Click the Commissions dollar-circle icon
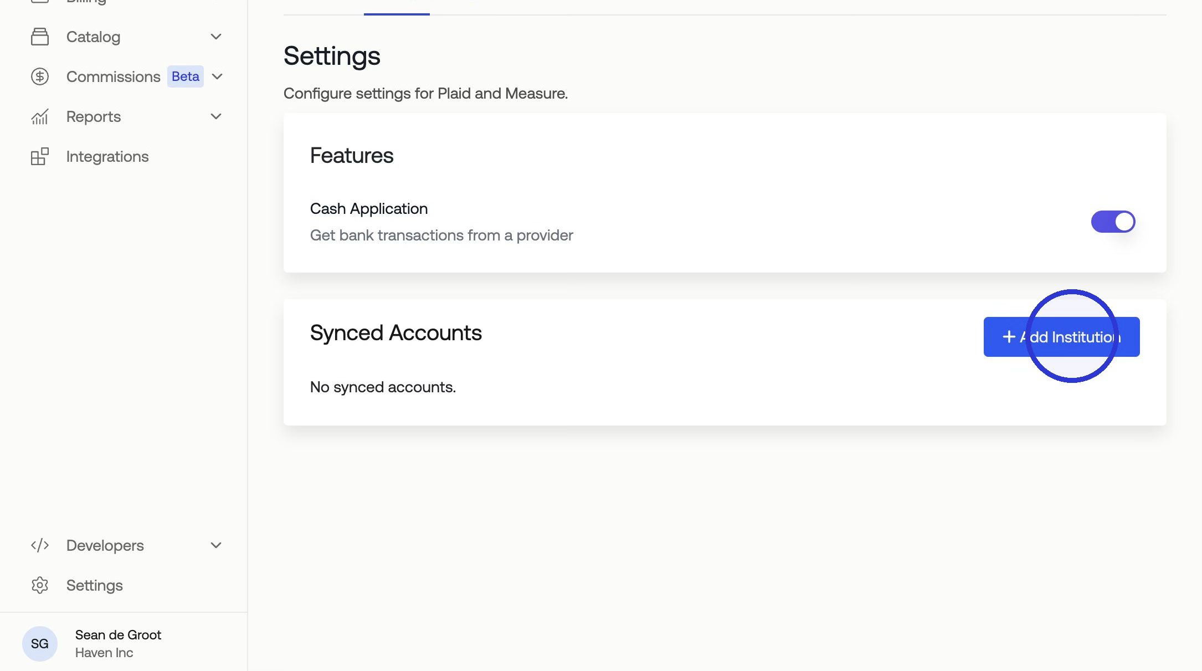 (39, 76)
